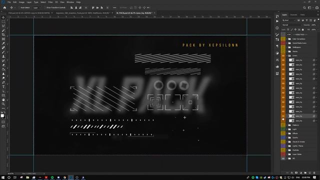Click the new group folder icon in Layers panel

[x=305, y=173]
